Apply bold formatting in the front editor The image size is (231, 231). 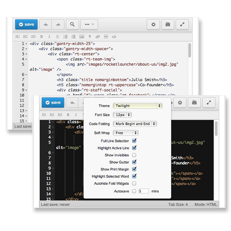tap(68, 115)
